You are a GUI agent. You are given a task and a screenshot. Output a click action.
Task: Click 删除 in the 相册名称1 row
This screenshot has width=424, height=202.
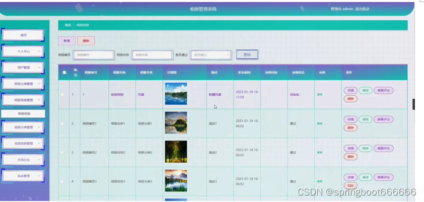(350, 128)
